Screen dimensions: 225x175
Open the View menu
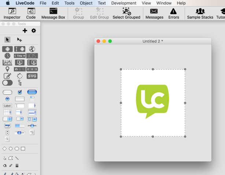point(146,3)
